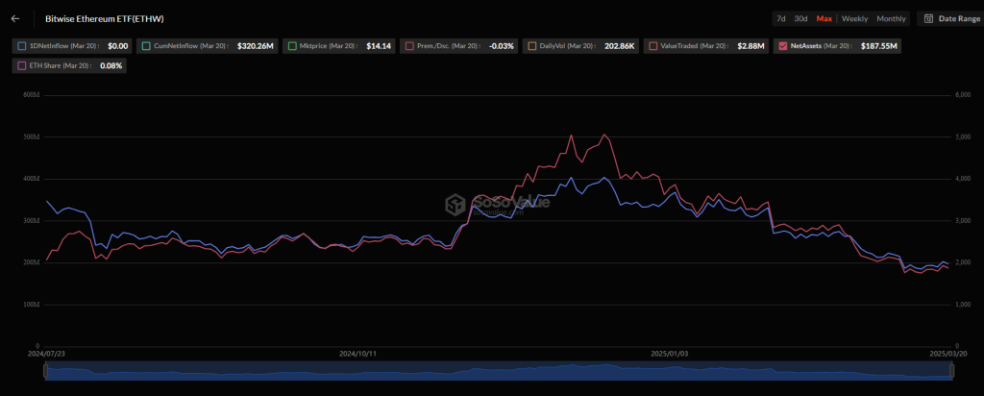
Task: Open the Date Range picker
Action: pyautogui.click(x=951, y=19)
